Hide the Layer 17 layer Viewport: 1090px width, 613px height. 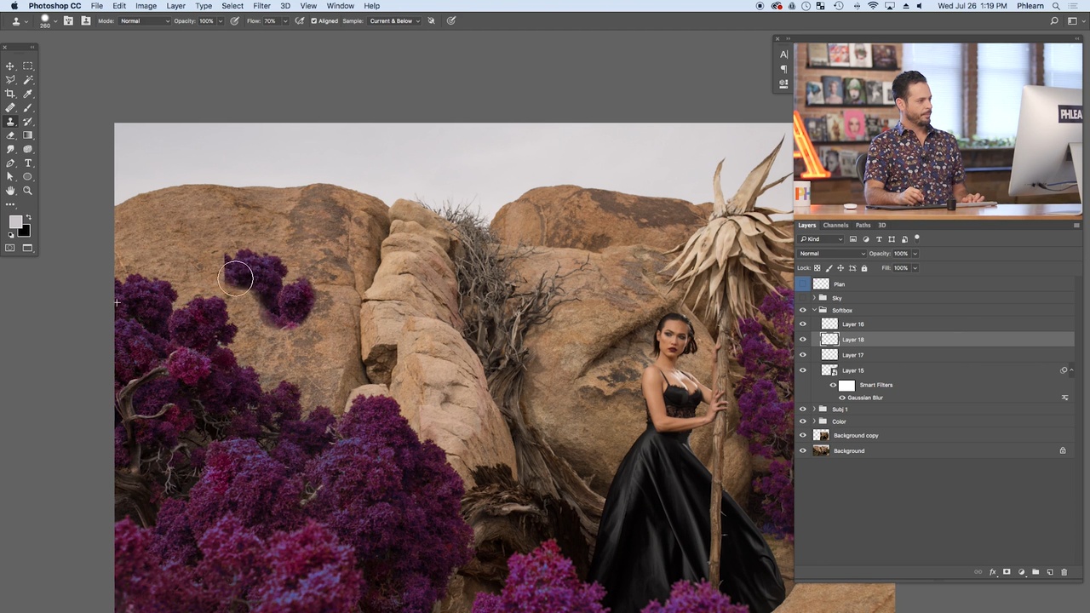(x=802, y=355)
